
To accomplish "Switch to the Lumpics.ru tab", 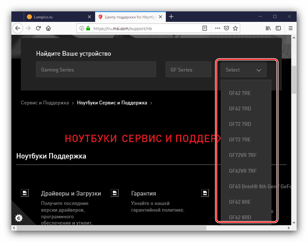I will [x=59, y=17].
